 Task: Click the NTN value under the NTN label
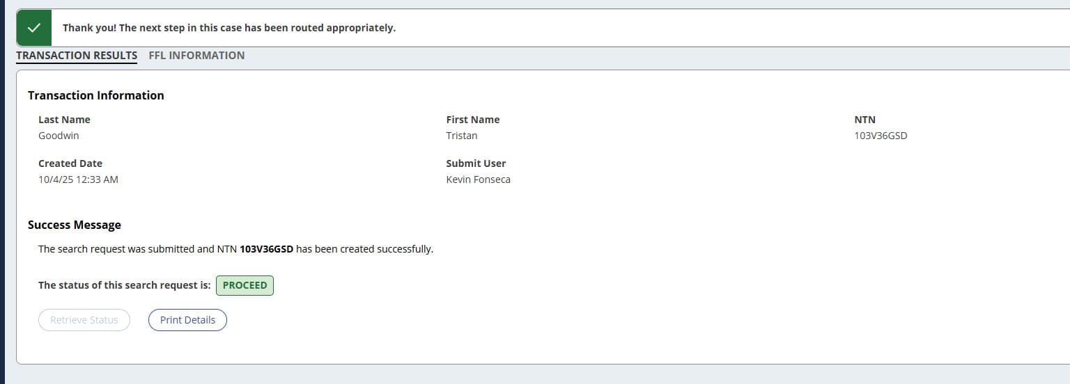(881, 136)
